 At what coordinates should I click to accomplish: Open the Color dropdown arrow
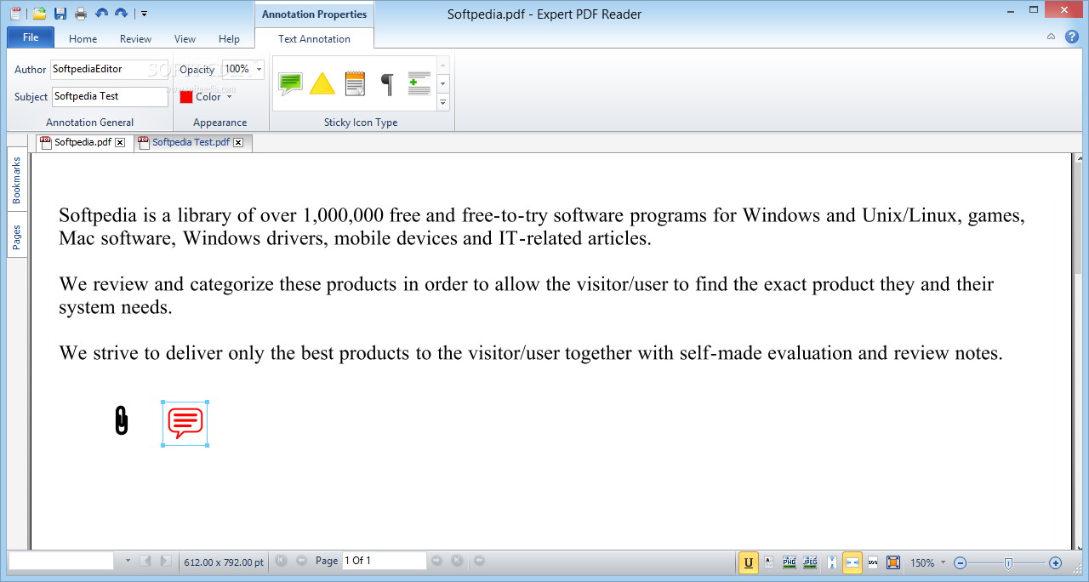(229, 97)
